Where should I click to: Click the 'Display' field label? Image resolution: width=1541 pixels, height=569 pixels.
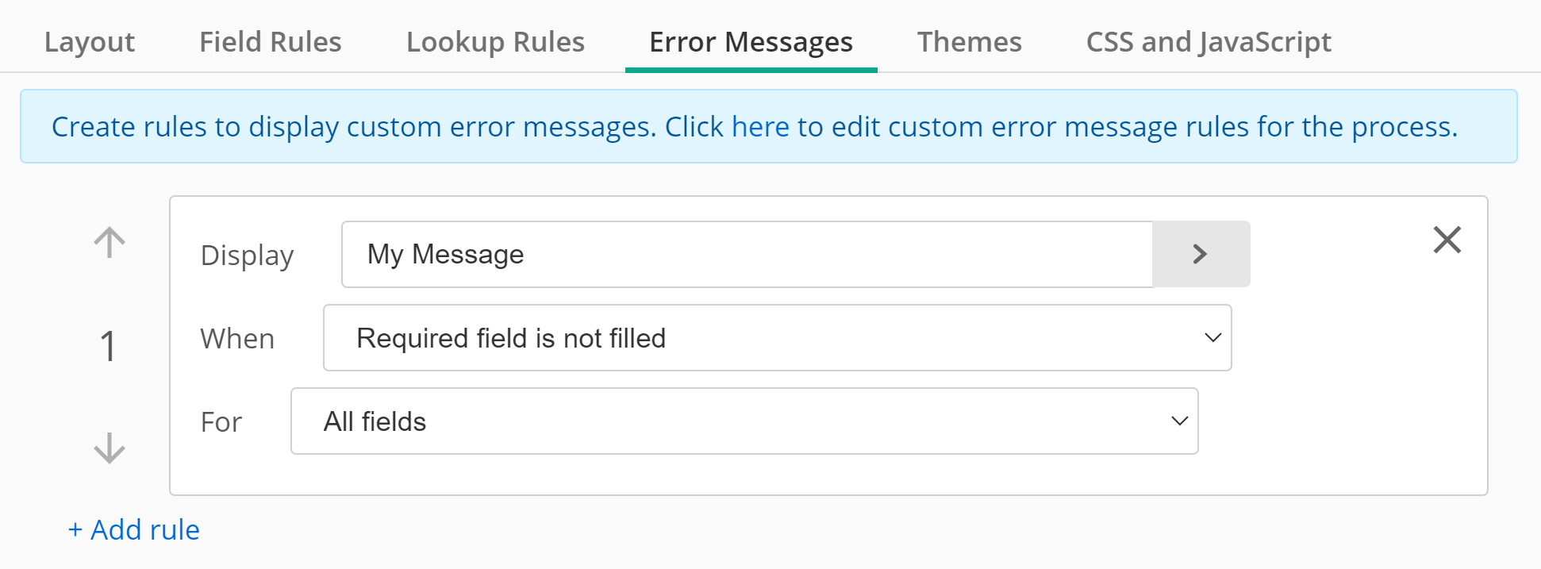point(247,256)
